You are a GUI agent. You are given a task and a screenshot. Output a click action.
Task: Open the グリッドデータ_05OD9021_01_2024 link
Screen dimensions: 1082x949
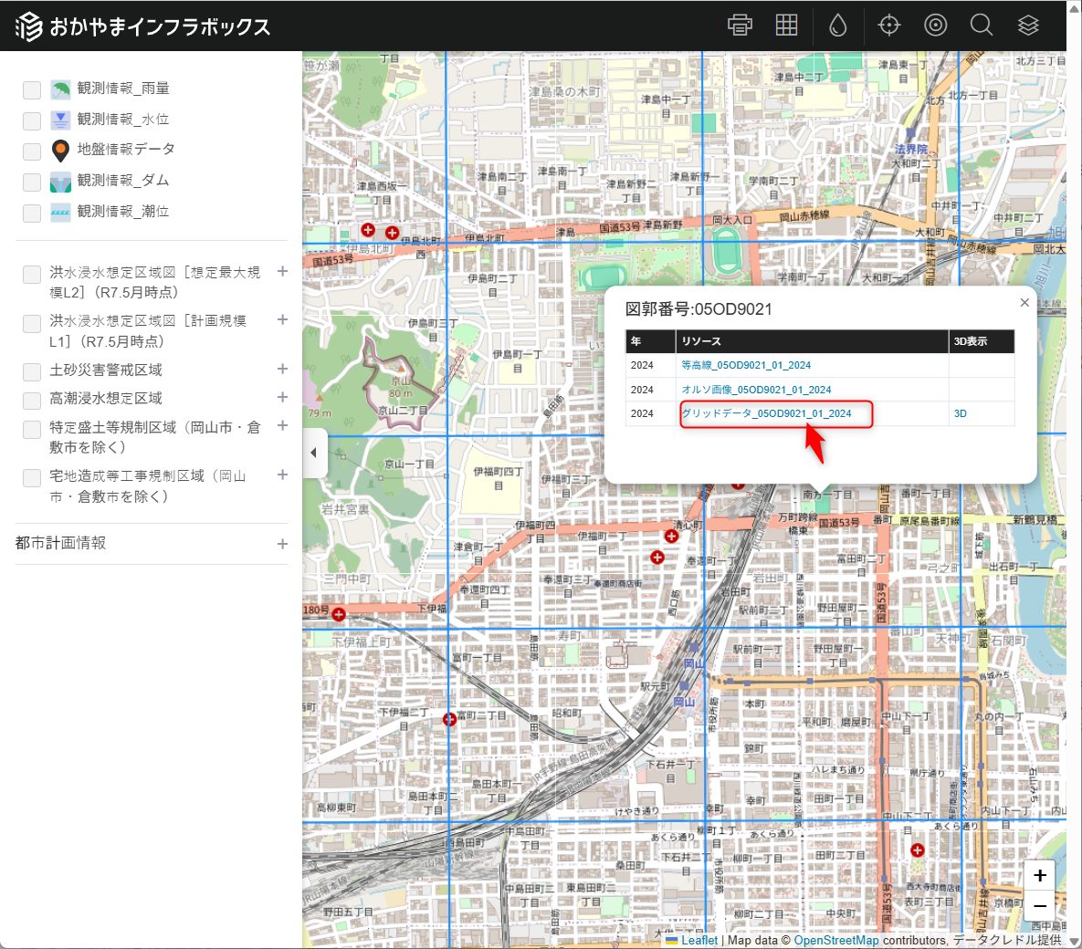coord(766,413)
